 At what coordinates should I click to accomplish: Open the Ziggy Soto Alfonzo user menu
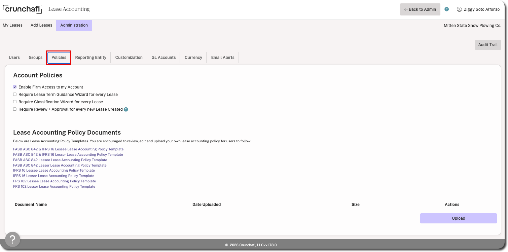478,9
